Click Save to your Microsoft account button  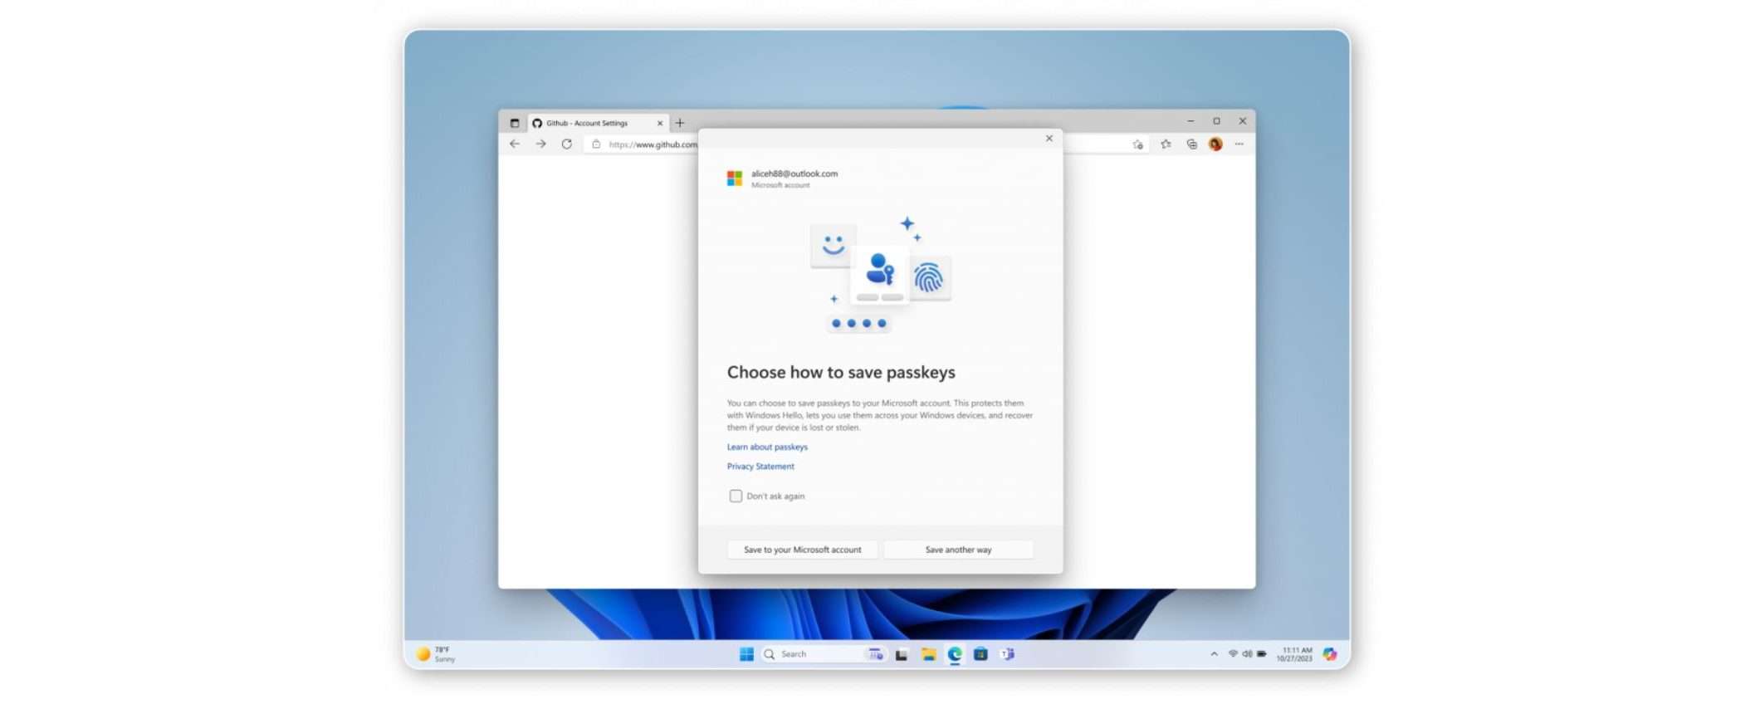(802, 550)
